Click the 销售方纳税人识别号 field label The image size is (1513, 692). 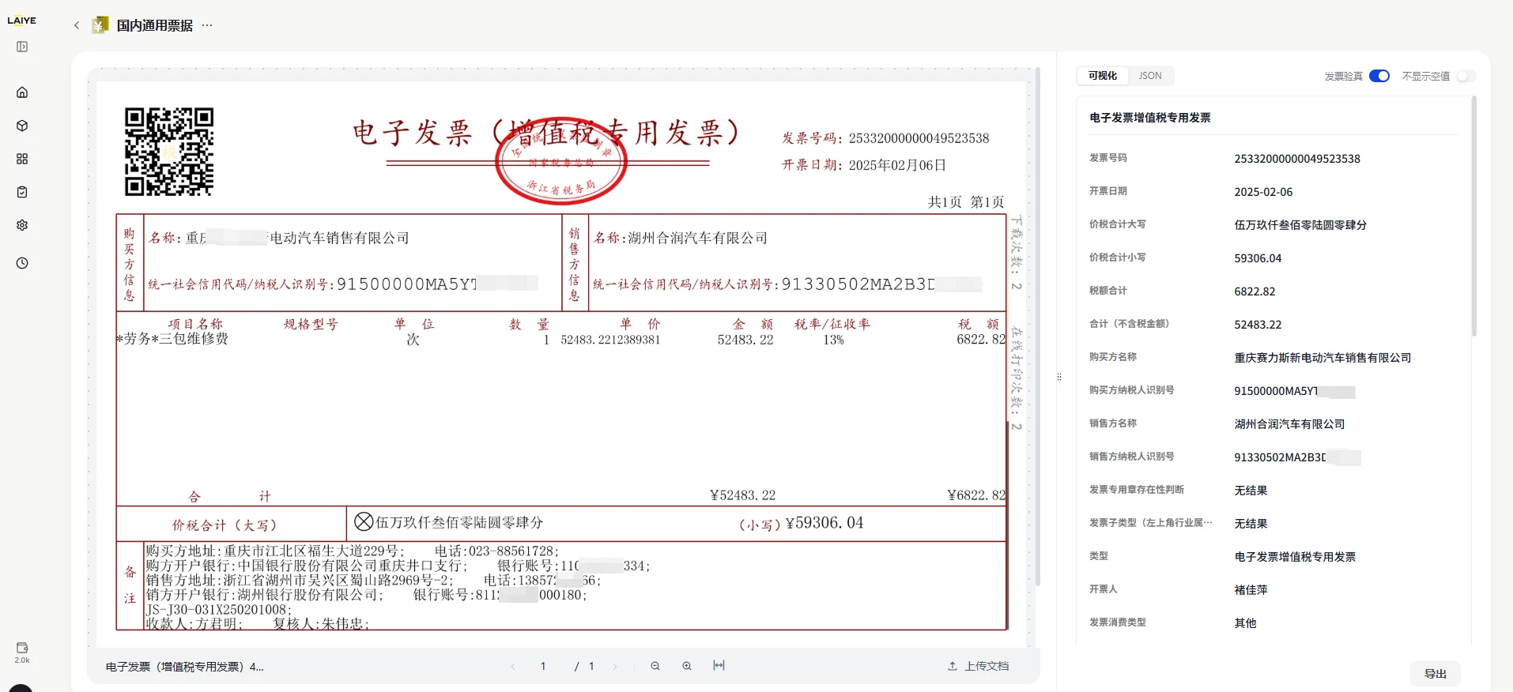coord(1132,457)
